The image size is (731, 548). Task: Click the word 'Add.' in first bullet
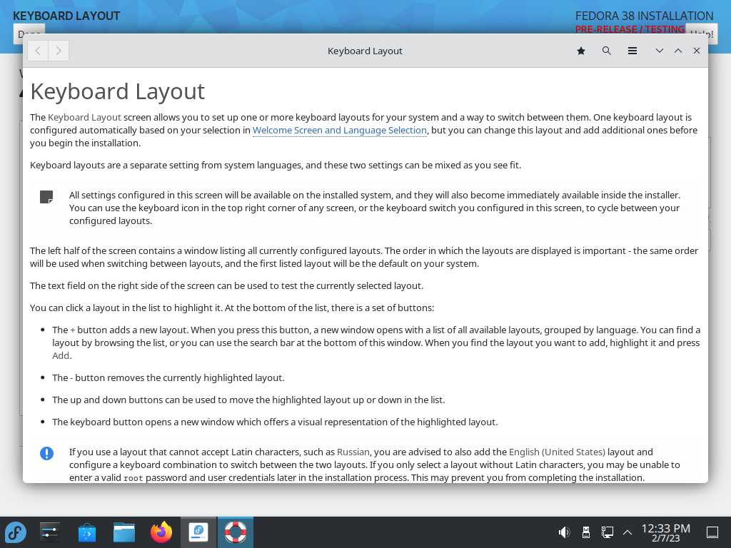click(x=61, y=355)
